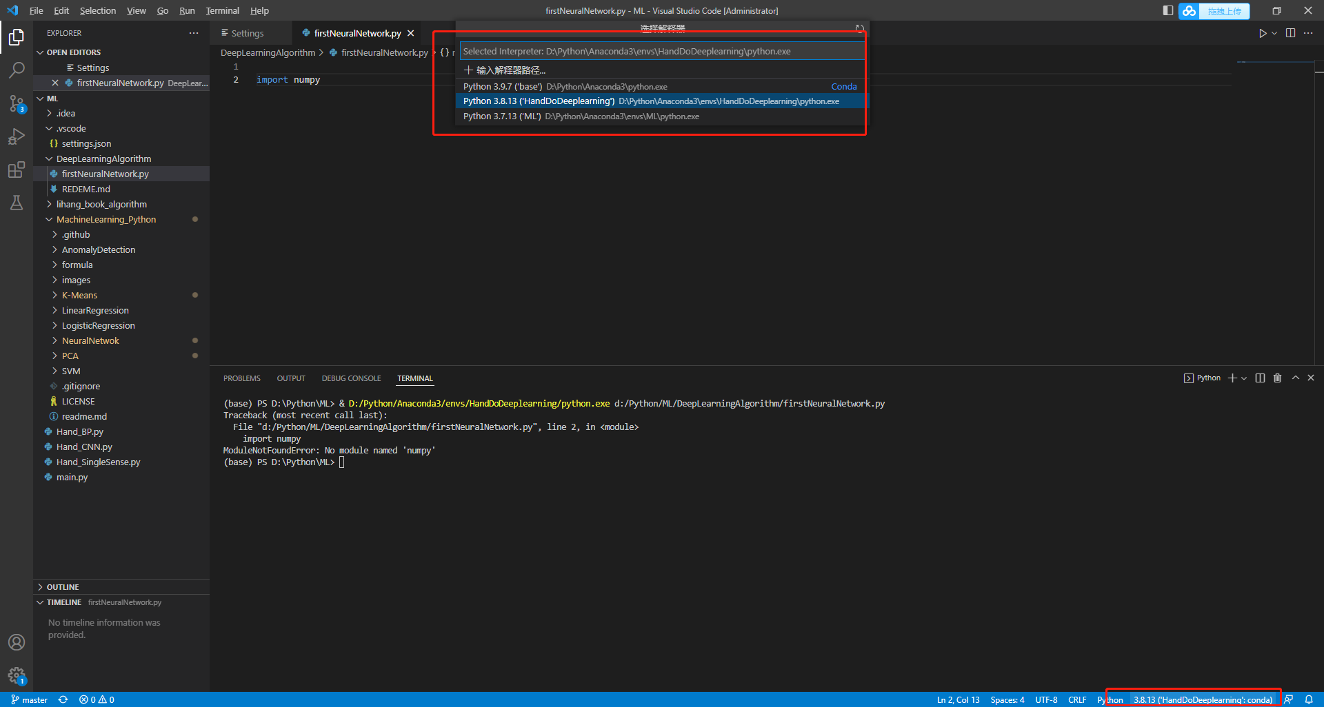Switch to the Settings editor tab
1324x707 pixels.
click(x=247, y=33)
